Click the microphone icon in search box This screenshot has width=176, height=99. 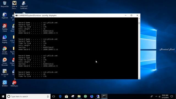point(48,97)
